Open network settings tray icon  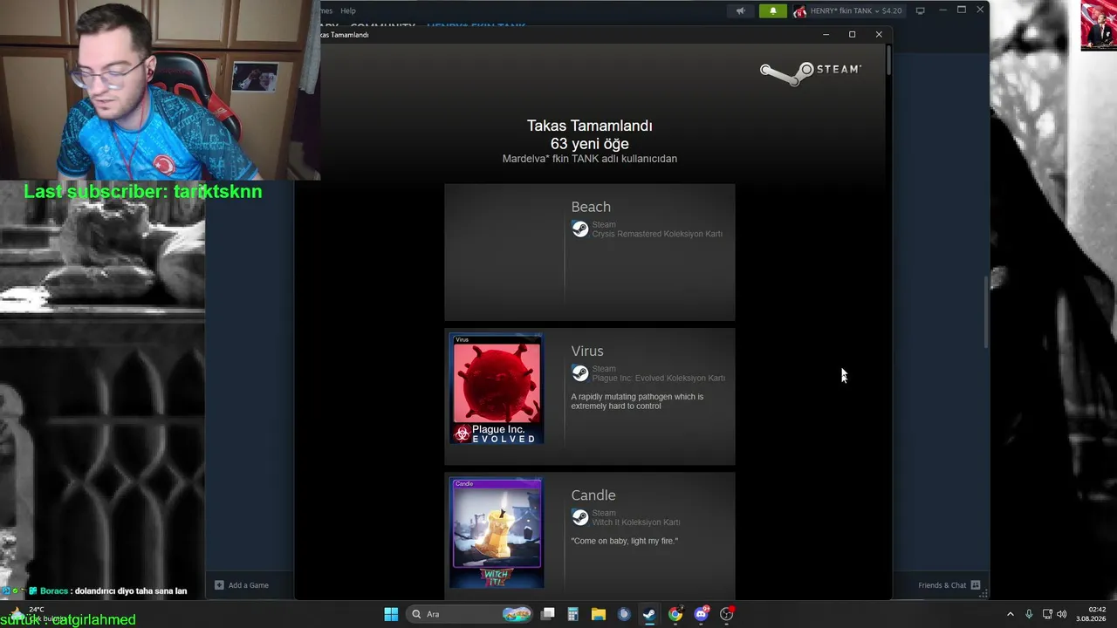[1047, 614]
